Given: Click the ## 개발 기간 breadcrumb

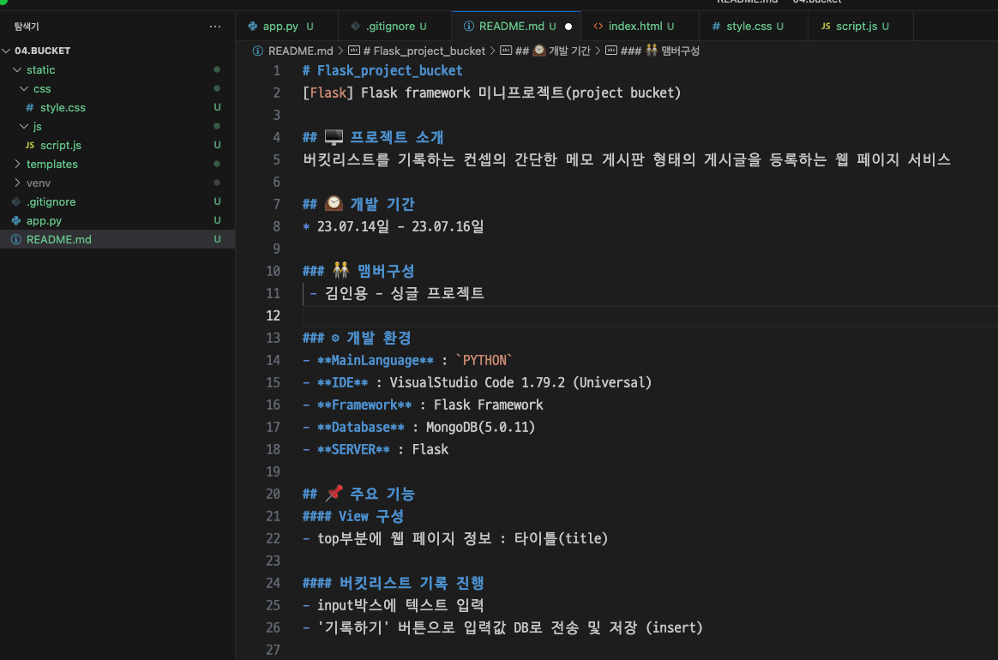Looking at the screenshot, I should (x=552, y=51).
